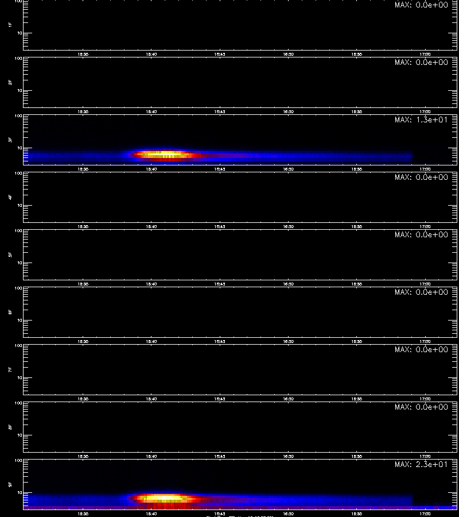Viewport: 459px width, 517px height.
Task: Click the 100 y-axis label of the 5F panel
Action: 18,231
